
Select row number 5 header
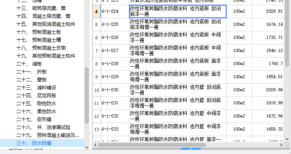coord(96,25)
